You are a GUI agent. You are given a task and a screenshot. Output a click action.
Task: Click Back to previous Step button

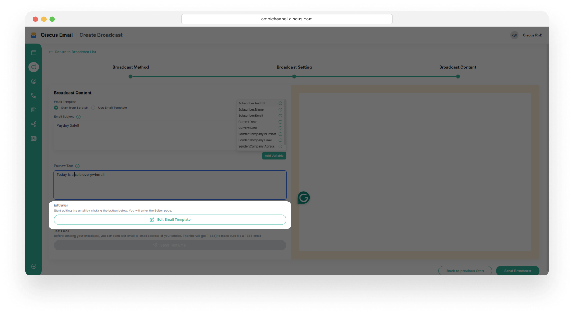pos(465,271)
